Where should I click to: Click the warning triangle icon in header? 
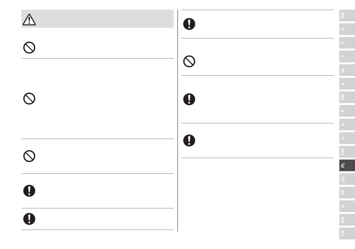click(x=29, y=19)
